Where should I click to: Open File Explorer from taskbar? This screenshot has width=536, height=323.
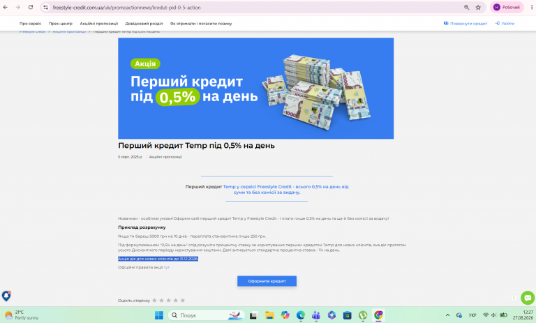tap(269, 315)
